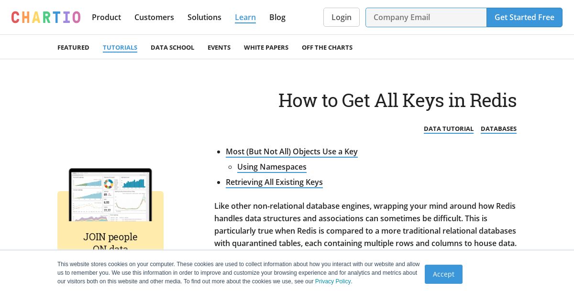Click Get Started Free button
This screenshot has width=574, height=301.
click(x=524, y=17)
